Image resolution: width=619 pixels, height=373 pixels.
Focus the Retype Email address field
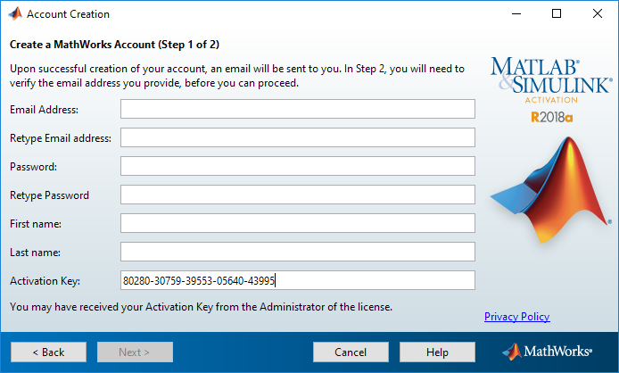(x=298, y=137)
